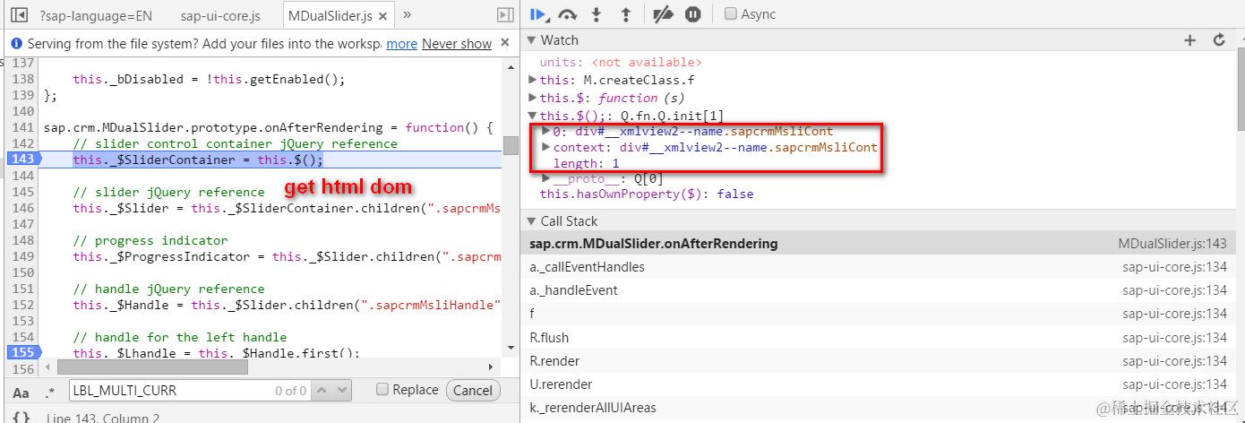Open MDualSlider.js:143 source link
This screenshot has width=1245, height=423.
(1172, 244)
